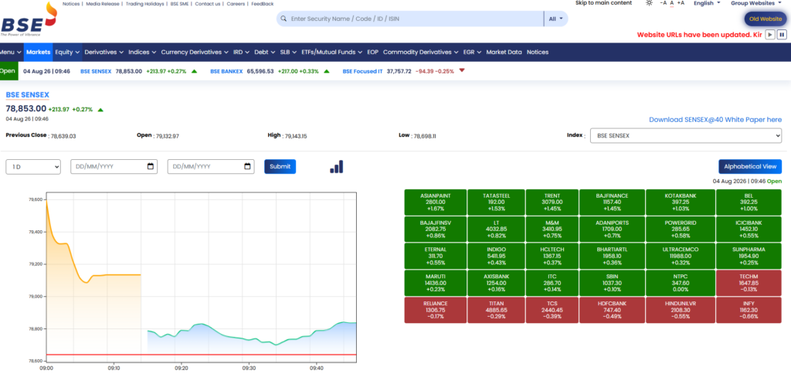
Task: Switch to Old Website
Action: 766,19
